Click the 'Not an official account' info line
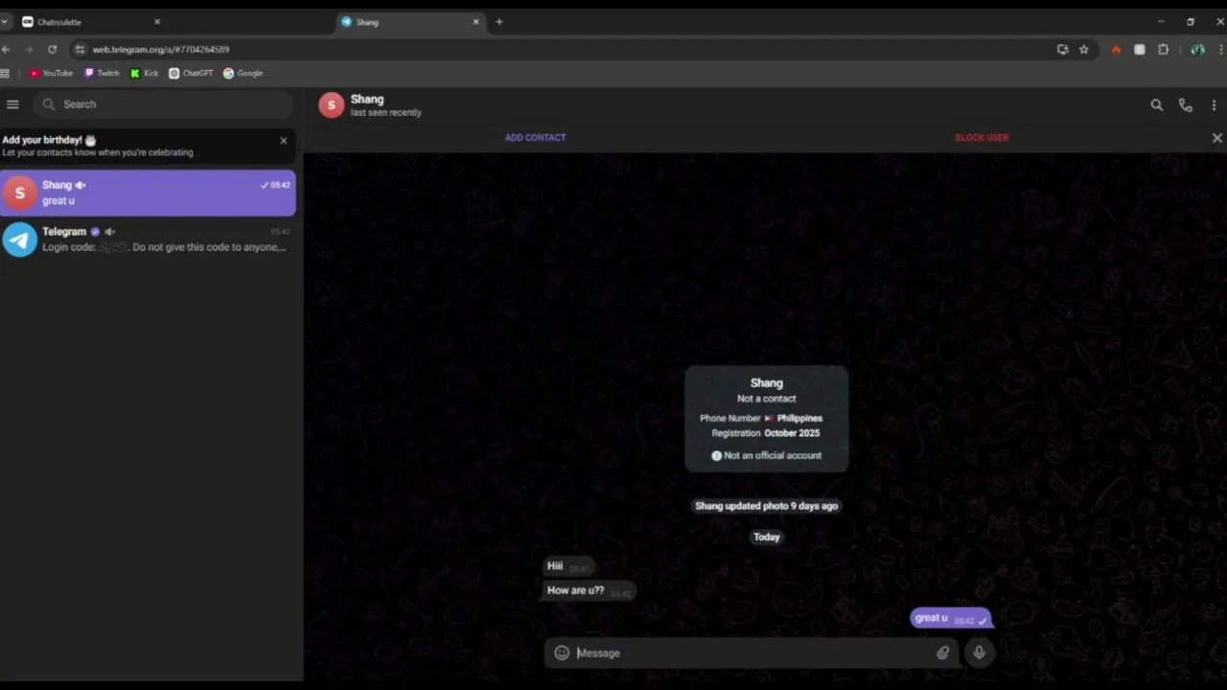Screen dimensions: 1227x690 [x=766, y=455]
